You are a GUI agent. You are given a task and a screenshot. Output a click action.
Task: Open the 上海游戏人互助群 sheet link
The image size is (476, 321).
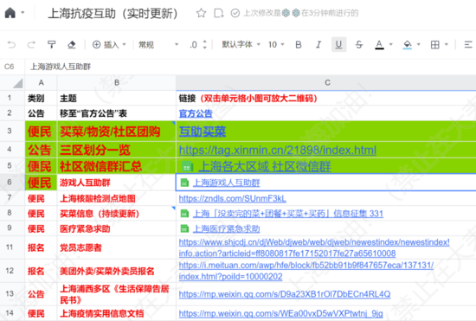click(x=227, y=183)
